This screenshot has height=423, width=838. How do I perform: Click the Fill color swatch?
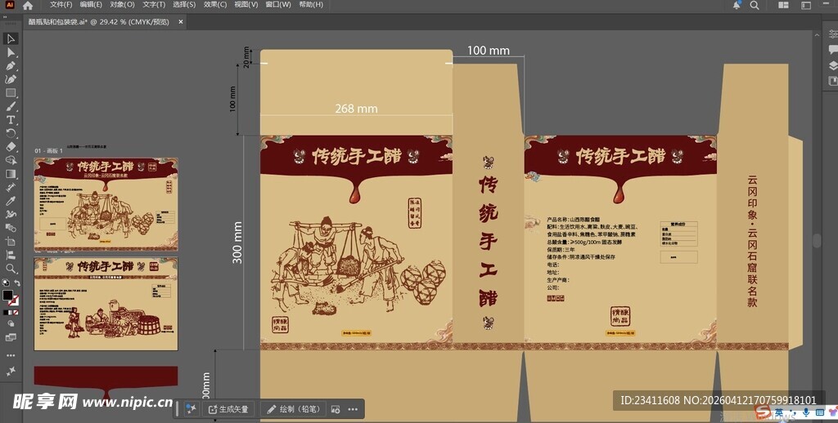[x=7, y=295]
